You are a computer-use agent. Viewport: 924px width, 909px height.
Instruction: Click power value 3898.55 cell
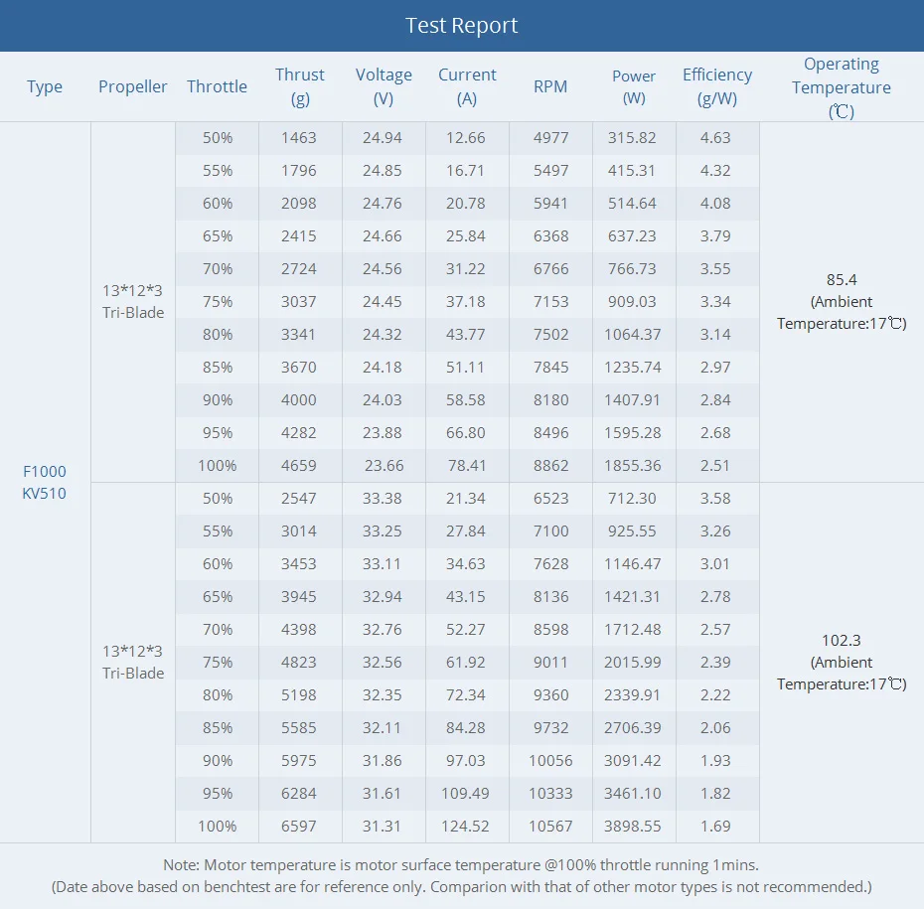click(633, 826)
